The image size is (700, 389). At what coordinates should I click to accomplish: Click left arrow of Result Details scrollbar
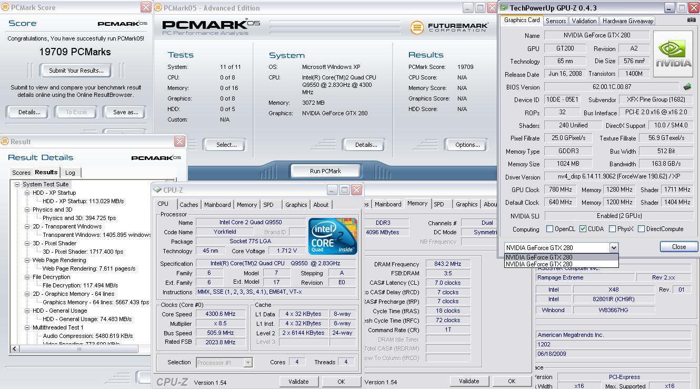15,348
